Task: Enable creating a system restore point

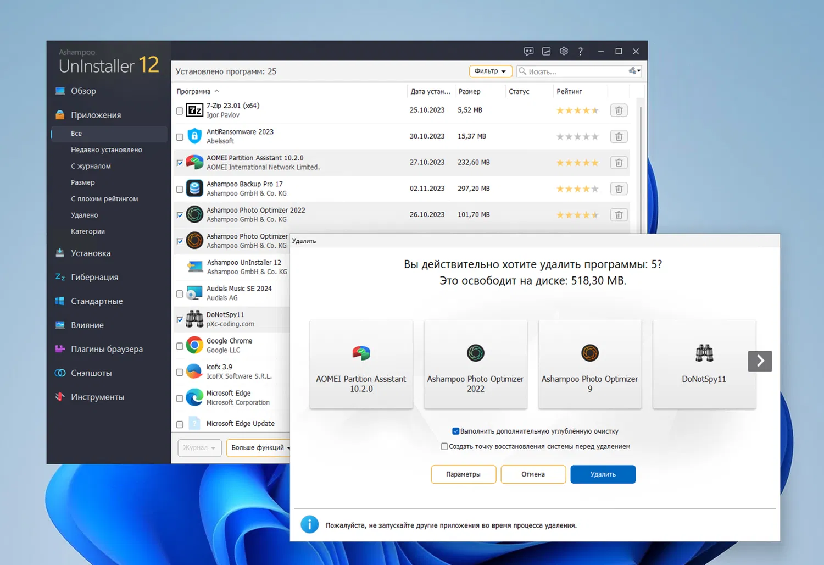Action: (444, 447)
